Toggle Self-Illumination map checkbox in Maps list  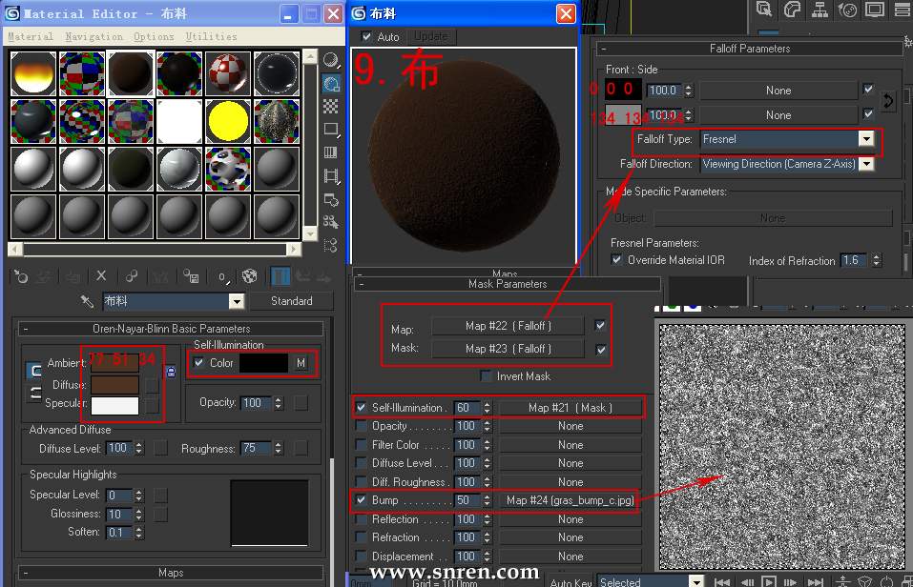(361, 407)
